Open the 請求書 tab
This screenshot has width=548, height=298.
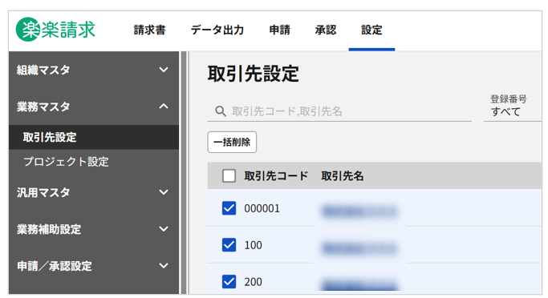(149, 30)
